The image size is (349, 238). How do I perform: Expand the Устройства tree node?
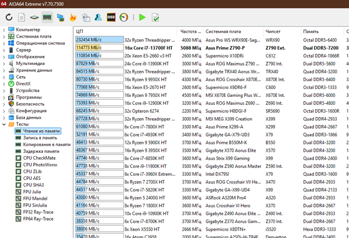pos(4,91)
